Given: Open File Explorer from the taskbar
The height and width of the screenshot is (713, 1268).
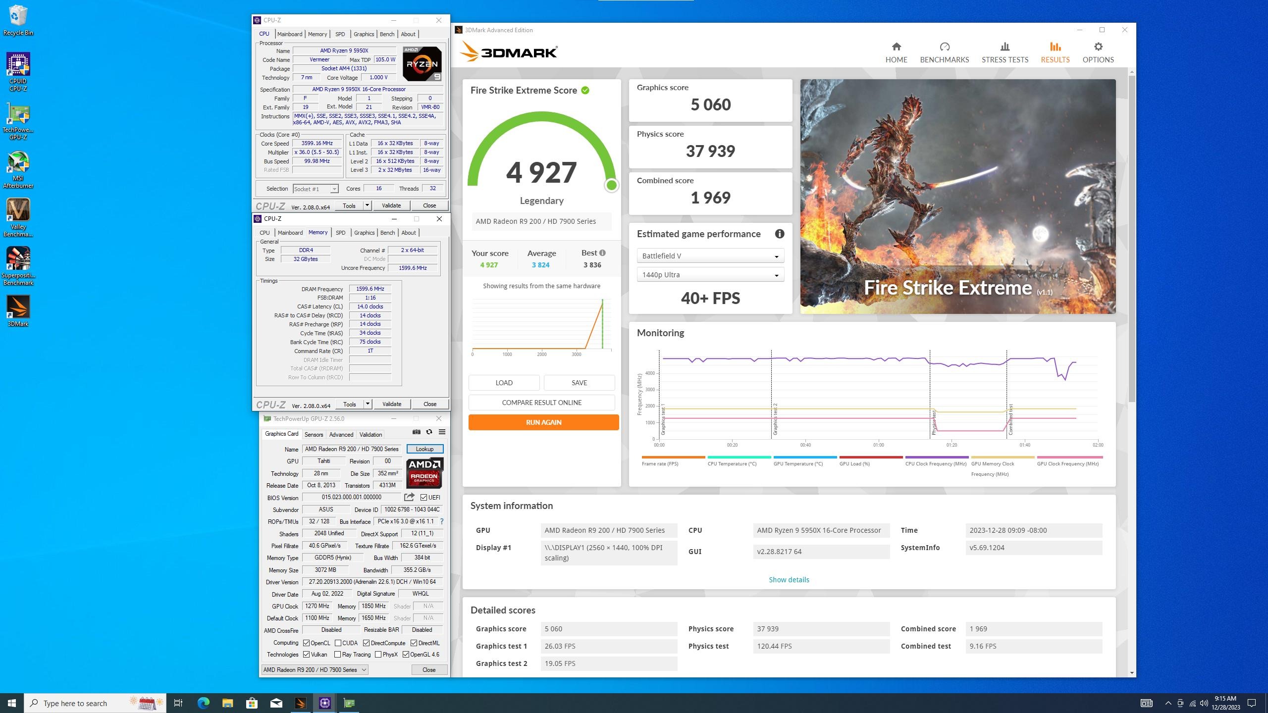Looking at the screenshot, I should pyautogui.click(x=227, y=703).
